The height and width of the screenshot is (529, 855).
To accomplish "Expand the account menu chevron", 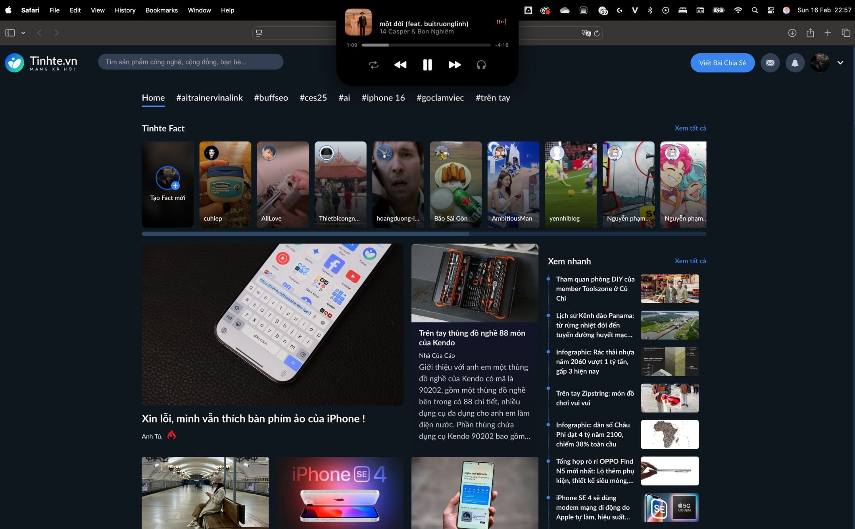I will click(x=840, y=63).
